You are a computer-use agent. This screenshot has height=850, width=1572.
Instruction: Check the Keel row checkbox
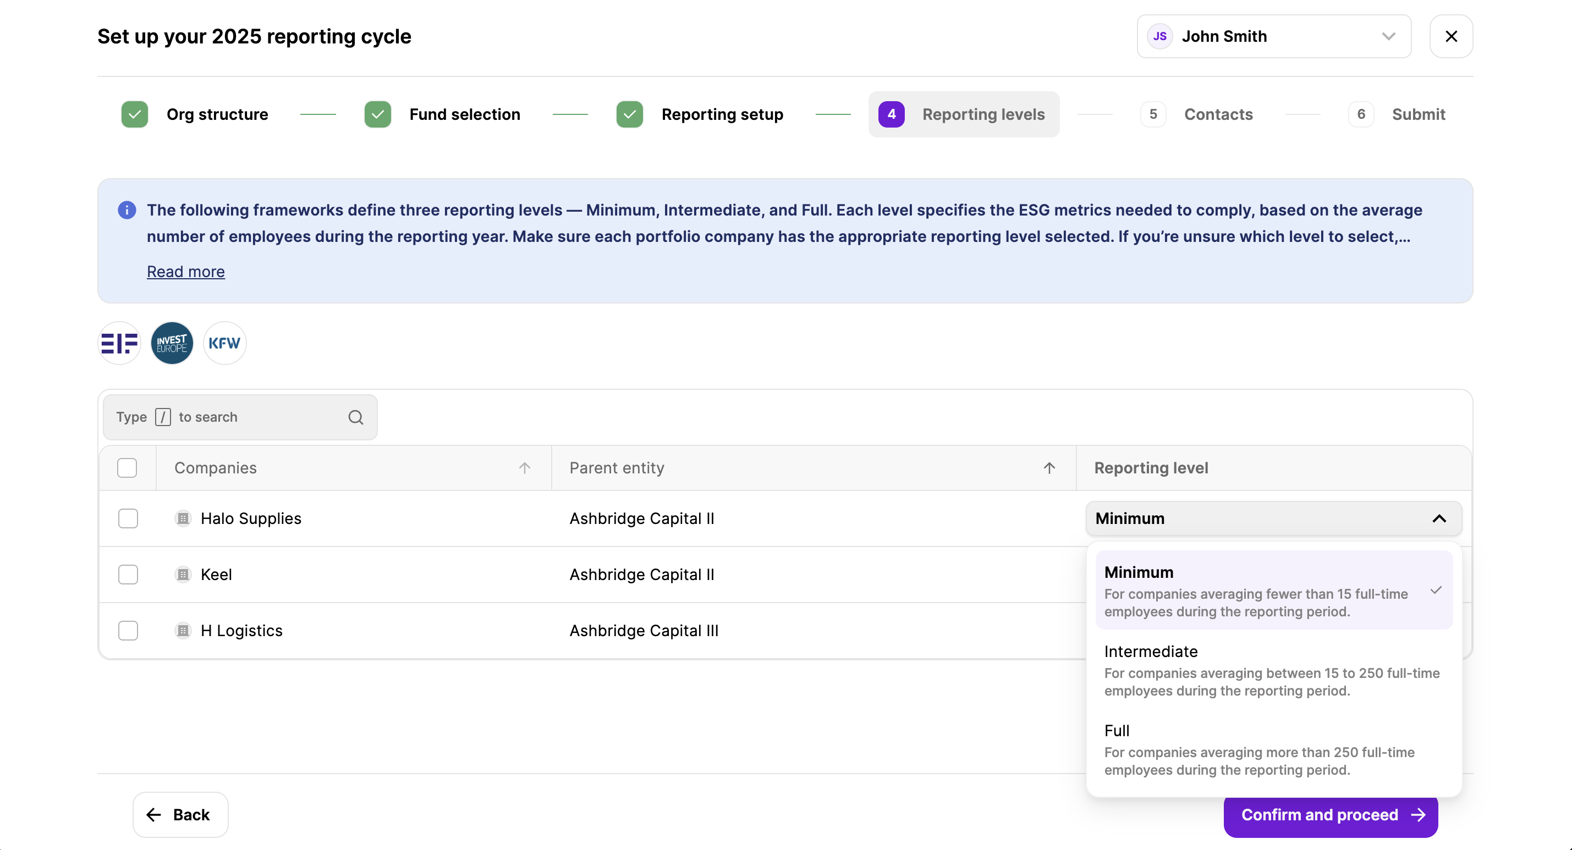128,575
